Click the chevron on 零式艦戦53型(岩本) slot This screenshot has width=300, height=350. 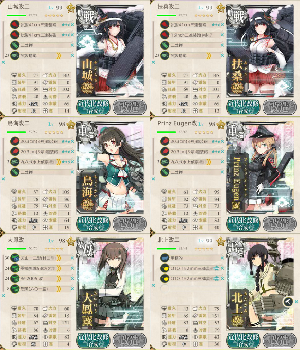(59, 268)
